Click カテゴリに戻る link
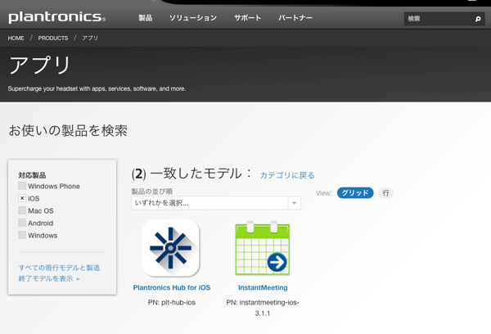491x334 pixels. [287, 175]
